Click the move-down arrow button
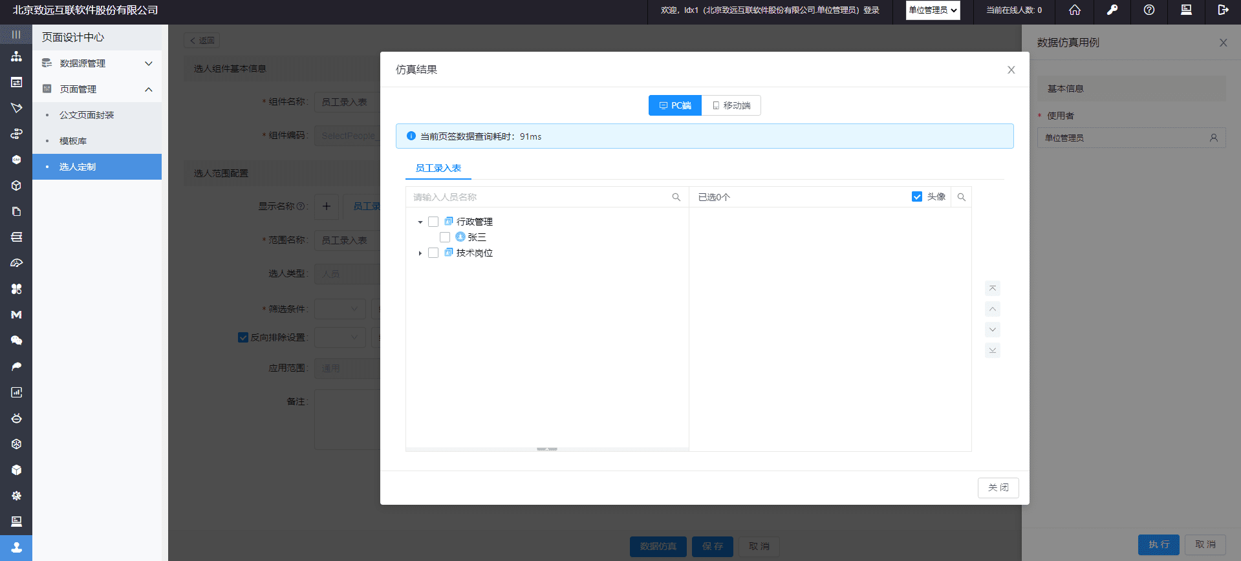This screenshot has width=1241, height=561. pyautogui.click(x=993, y=330)
